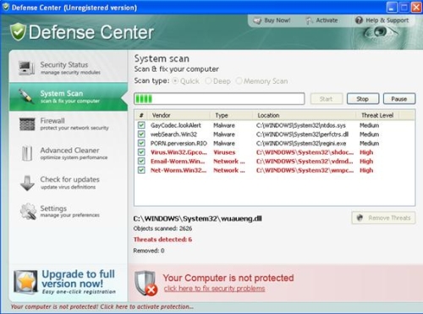Click the not-protected shield with red X
Viewport: 423px width, 314px height.
coord(146,284)
